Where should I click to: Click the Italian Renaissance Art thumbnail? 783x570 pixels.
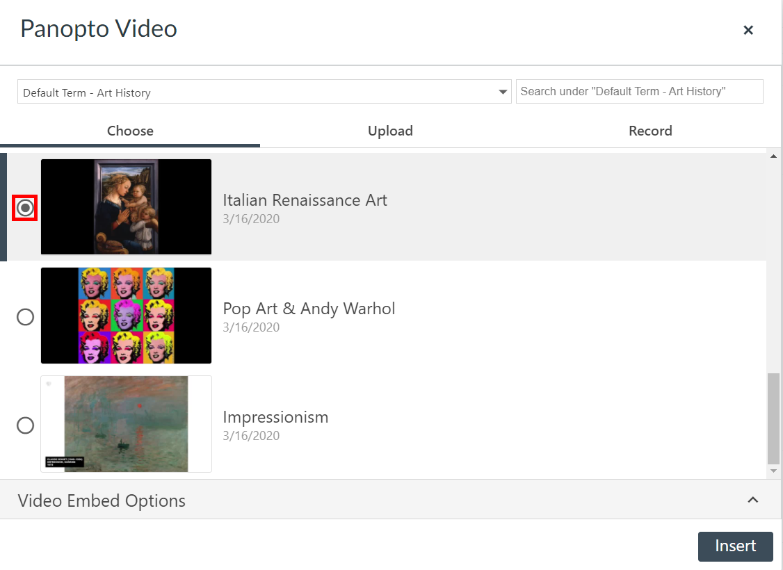[126, 206]
